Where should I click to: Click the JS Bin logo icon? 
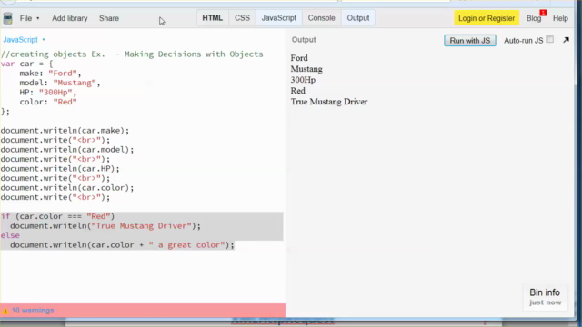[7, 18]
